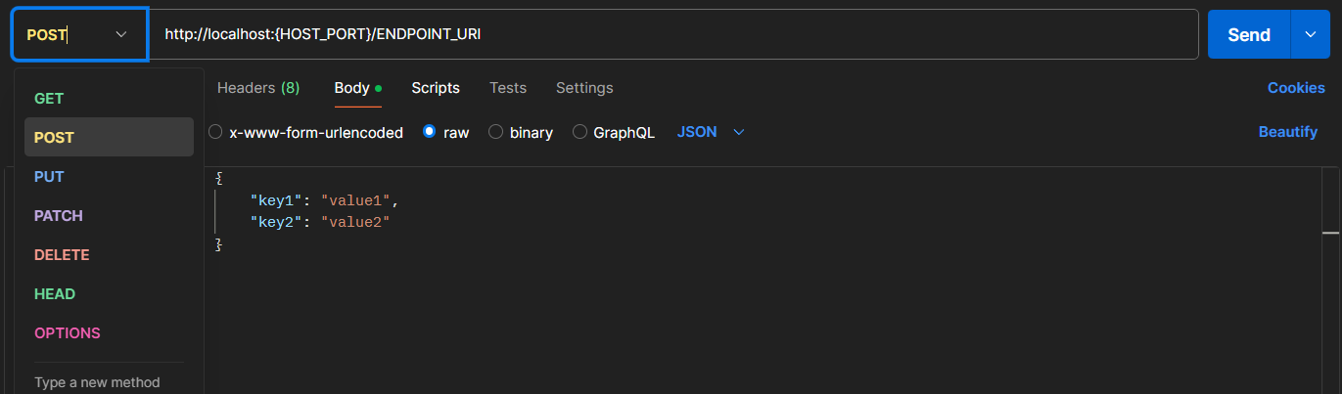This screenshot has height=394, width=1342.
Task: Choose the GraphQL body type
Action: tap(579, 132)
